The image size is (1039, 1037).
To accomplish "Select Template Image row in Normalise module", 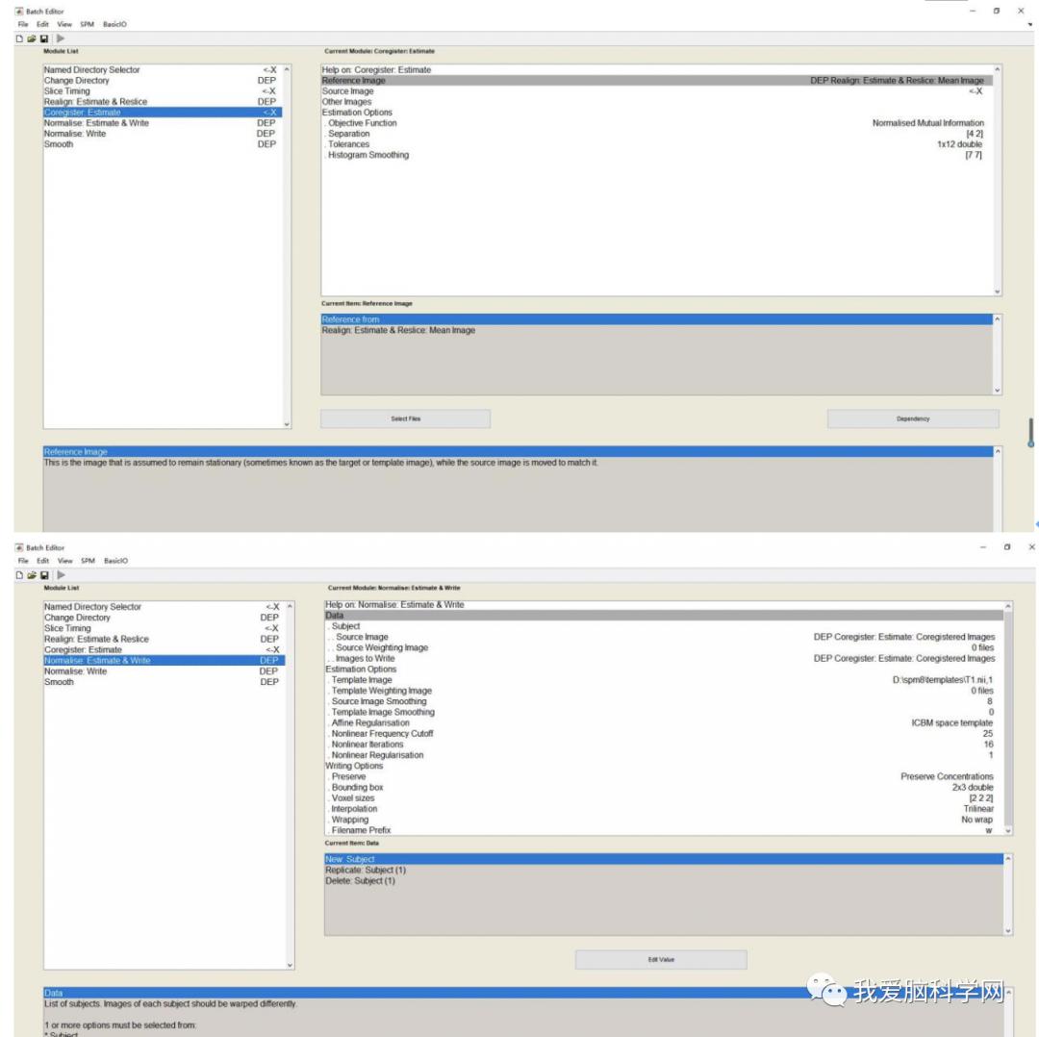I will click(x=664, y=680).
